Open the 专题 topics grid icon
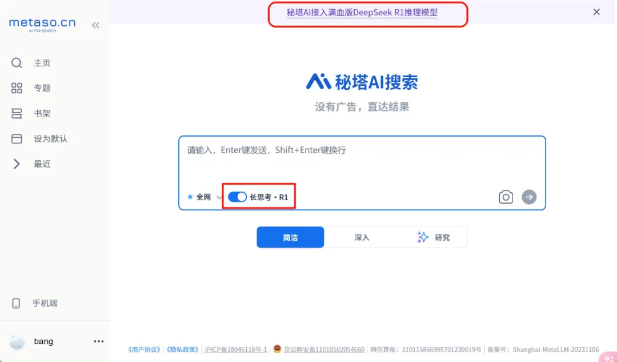 (17, 88)
